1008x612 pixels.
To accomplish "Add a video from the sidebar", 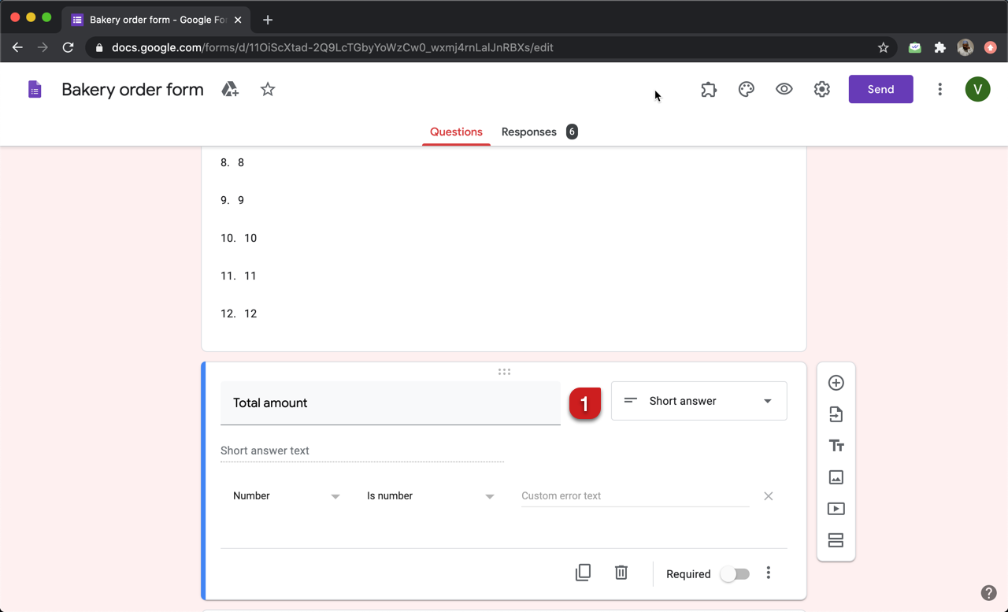I will [x=836, y=509].
